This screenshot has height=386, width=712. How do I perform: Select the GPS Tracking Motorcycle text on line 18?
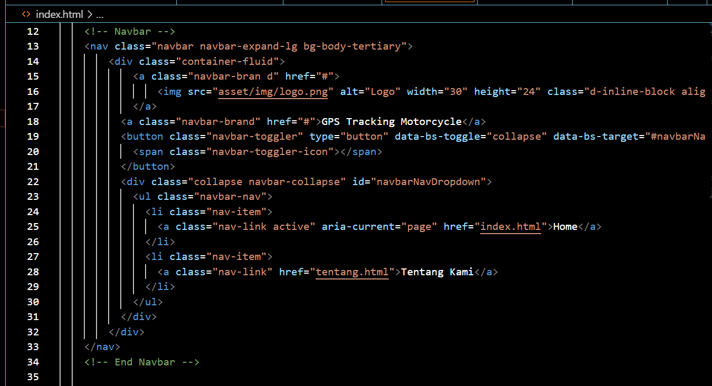391,121
